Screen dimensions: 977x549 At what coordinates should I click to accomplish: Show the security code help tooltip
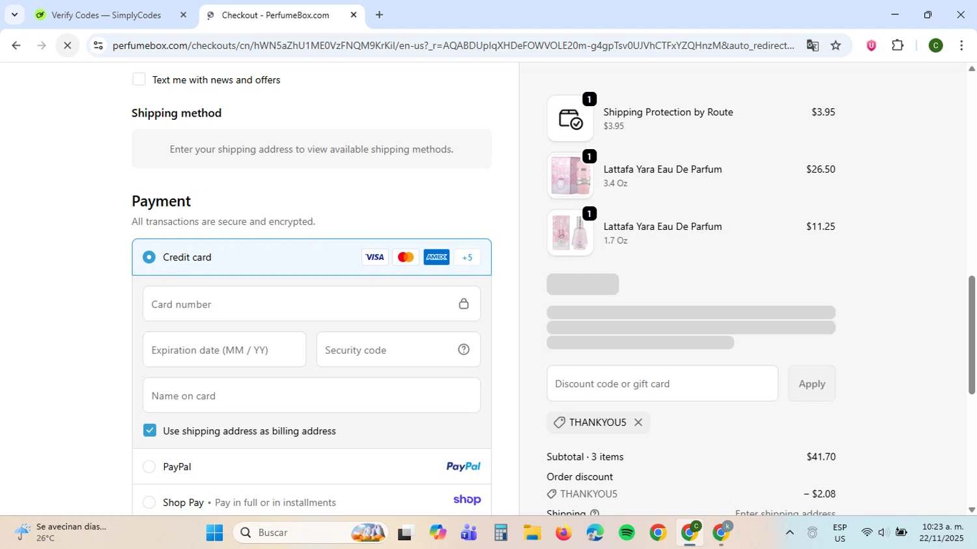pyautogui.click(x=464, y=350)
